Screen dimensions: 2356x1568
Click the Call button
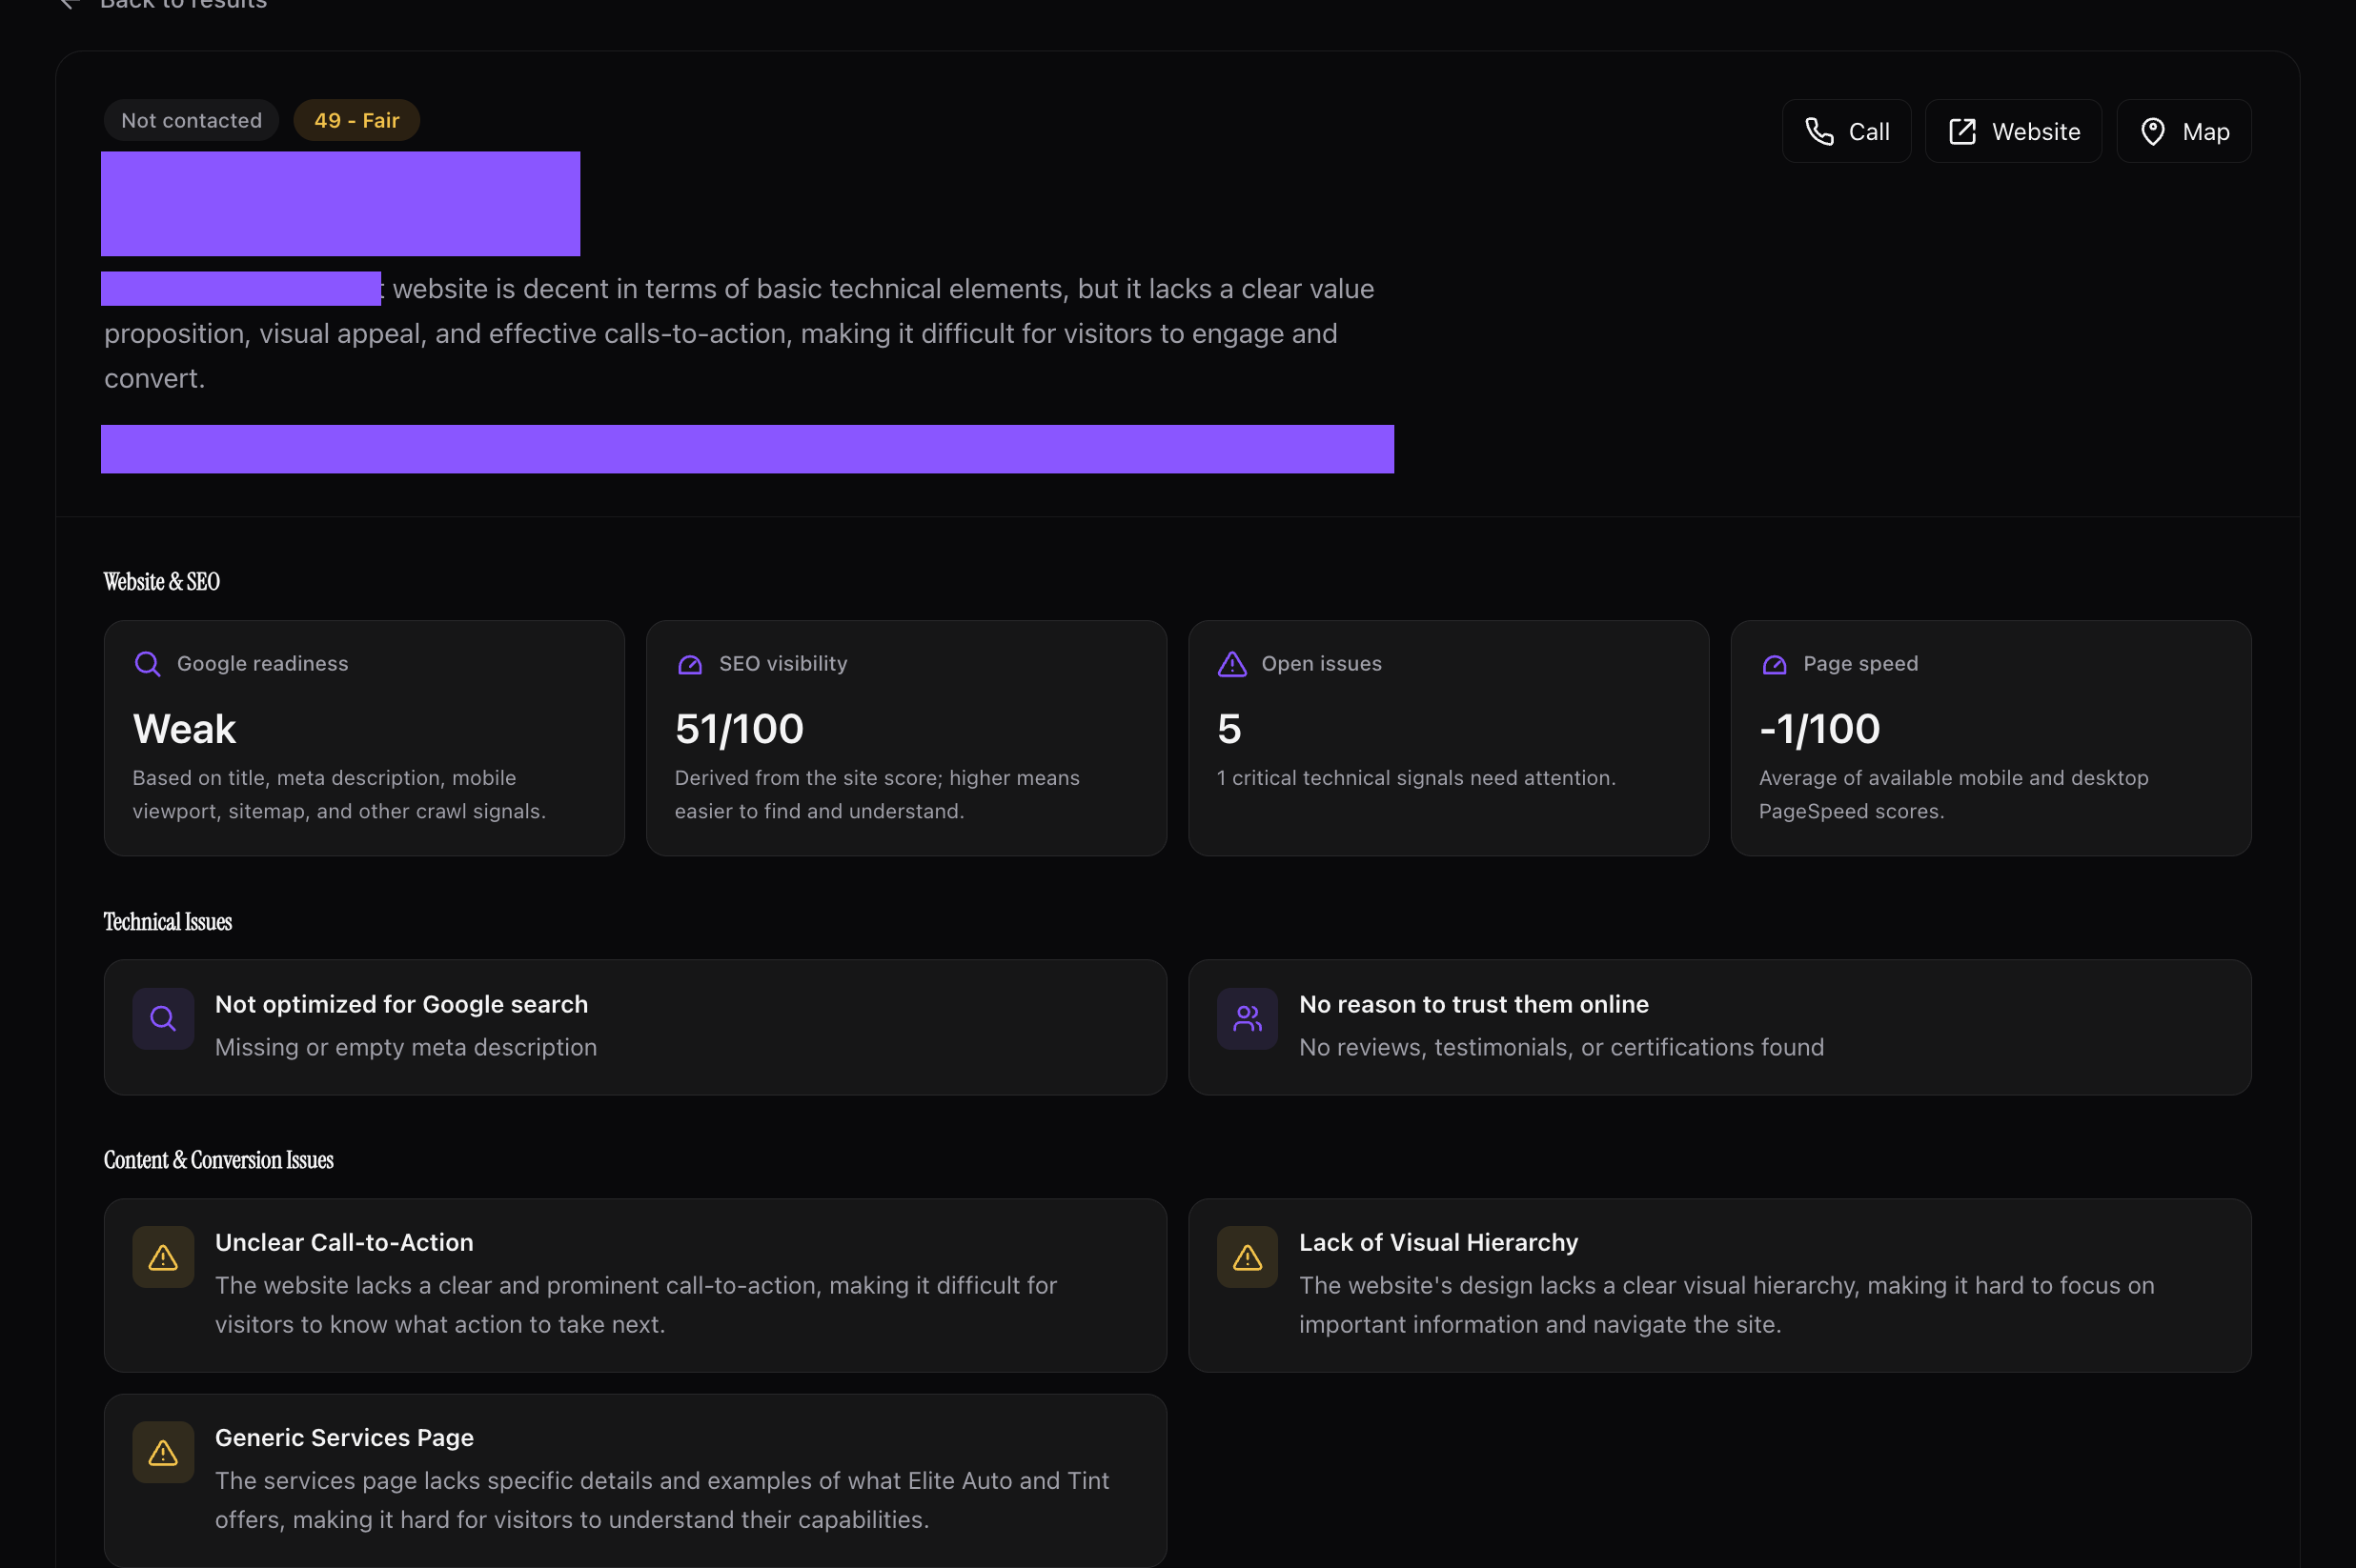point(1846,131)
